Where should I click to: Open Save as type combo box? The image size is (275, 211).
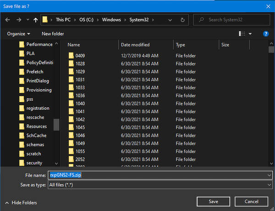[160, 185]
